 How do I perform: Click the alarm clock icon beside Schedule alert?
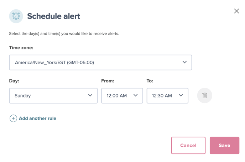[16, 16]
